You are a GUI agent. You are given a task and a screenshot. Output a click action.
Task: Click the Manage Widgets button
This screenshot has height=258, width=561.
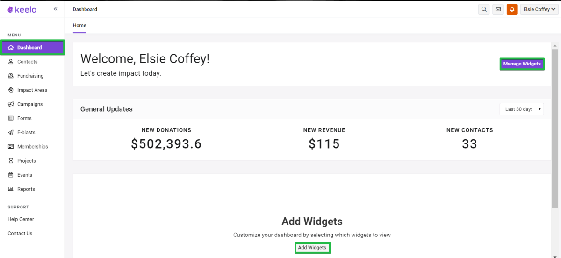pyautogui.click(x=522, y=64)
